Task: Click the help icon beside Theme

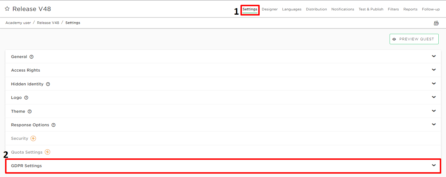Action: (30, 111)
